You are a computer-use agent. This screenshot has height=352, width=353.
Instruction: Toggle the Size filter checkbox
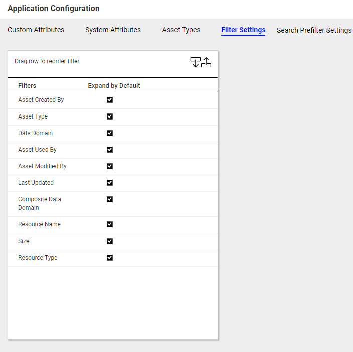pyautogui.click(x=110, y=241)
